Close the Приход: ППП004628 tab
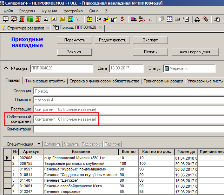Viewport: 224px width, 195px height. (100, 27)
